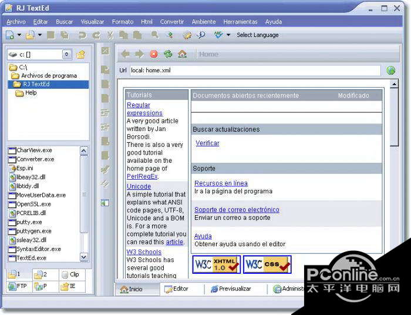Click the W3C CSS badge
The width and height of the screenshot is (411, 315).
[267, 264]
